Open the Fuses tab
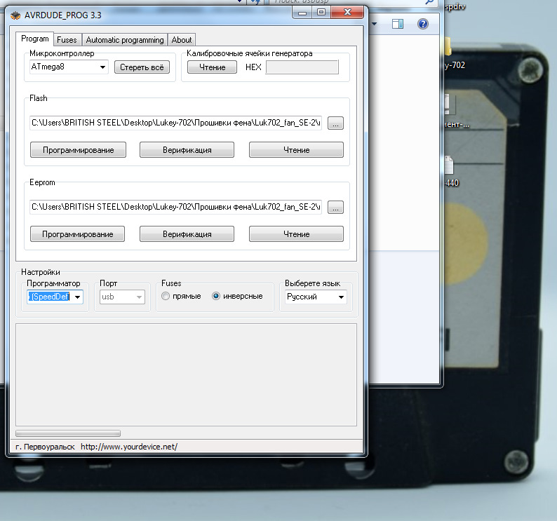 (67, 40)
